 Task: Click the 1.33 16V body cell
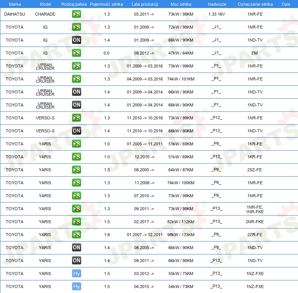(x=217, y=14)
